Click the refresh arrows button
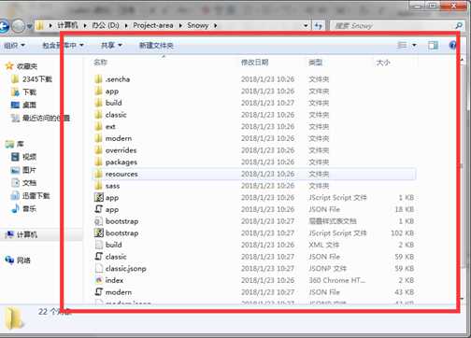The height and width of the screenshot is (338, 471). click(x=318, y=25)
